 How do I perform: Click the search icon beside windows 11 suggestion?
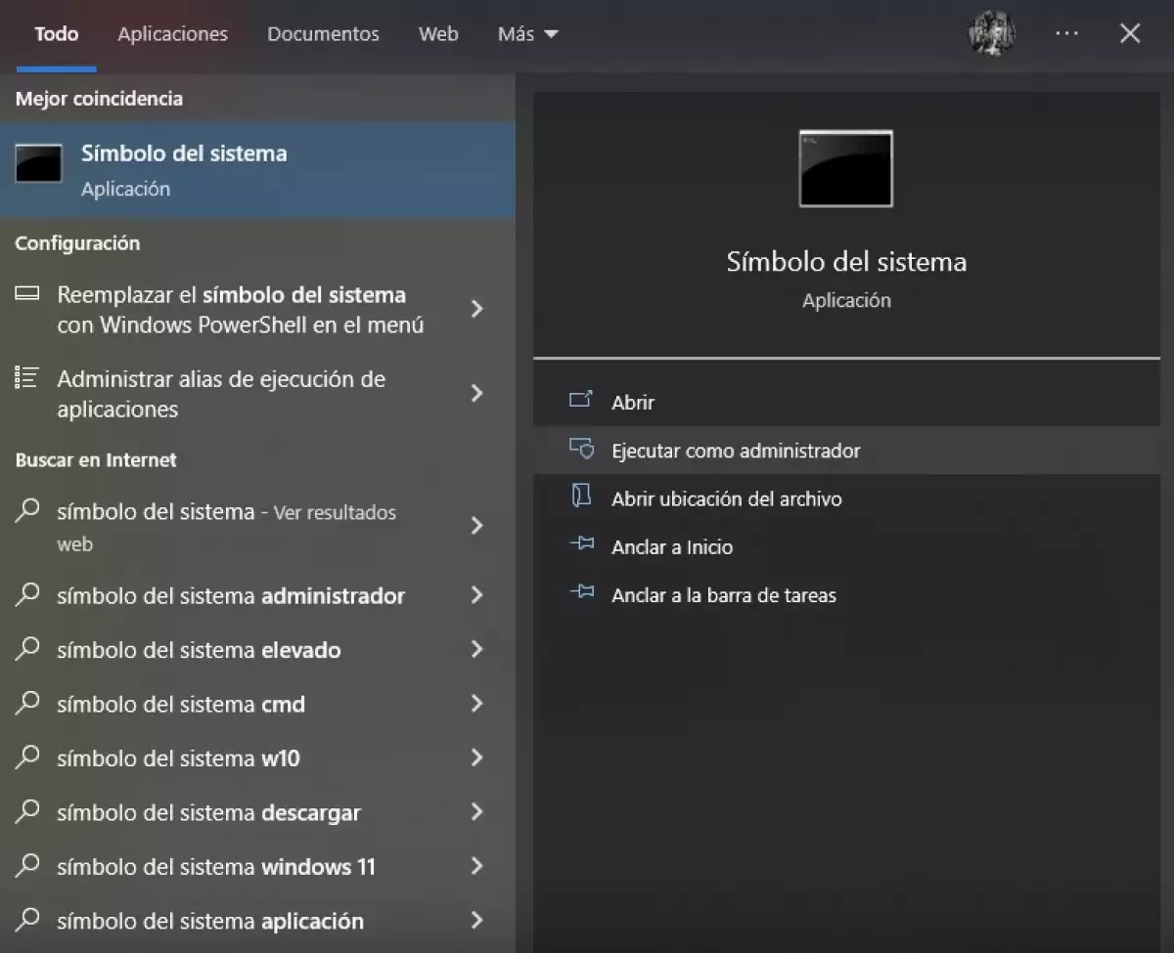28,865
